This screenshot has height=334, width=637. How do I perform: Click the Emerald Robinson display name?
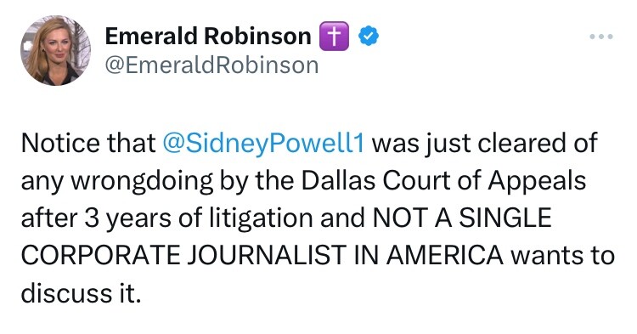[208, 37]
